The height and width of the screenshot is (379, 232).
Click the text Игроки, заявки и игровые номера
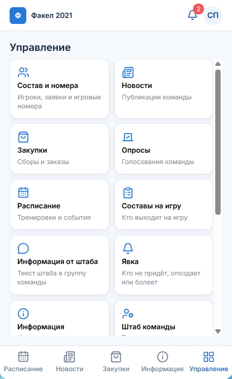59,102
